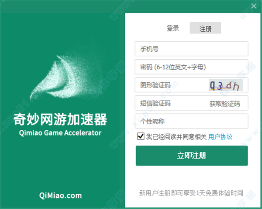Click the Qimiao Game Accelerator subtitle
The width and height of the screenshot is (262, 209).
(x=60, y=133)
